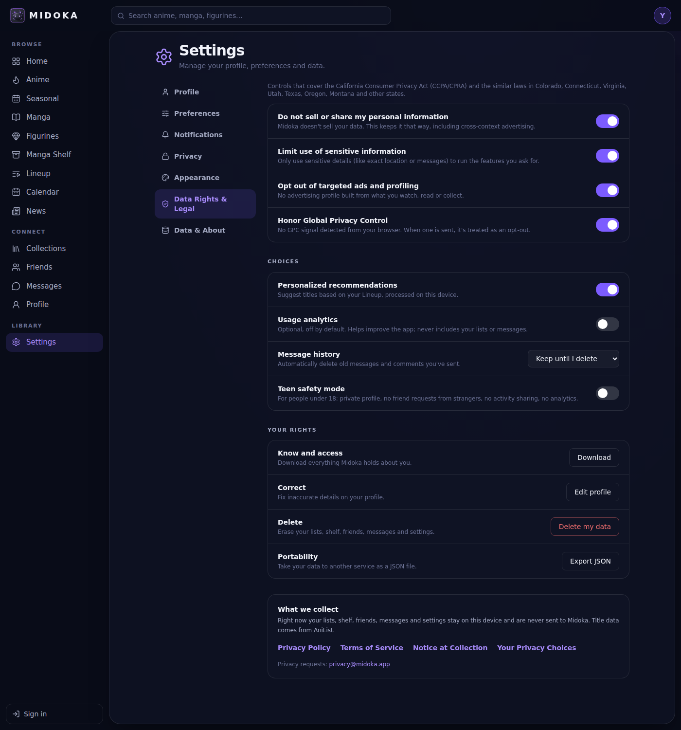The image size is (681, 730).
Task: Click the MIDOKA brand name
Action: [54, 16]
